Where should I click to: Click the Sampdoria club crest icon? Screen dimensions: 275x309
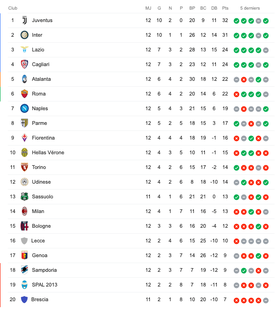click(x=24, y=270)
